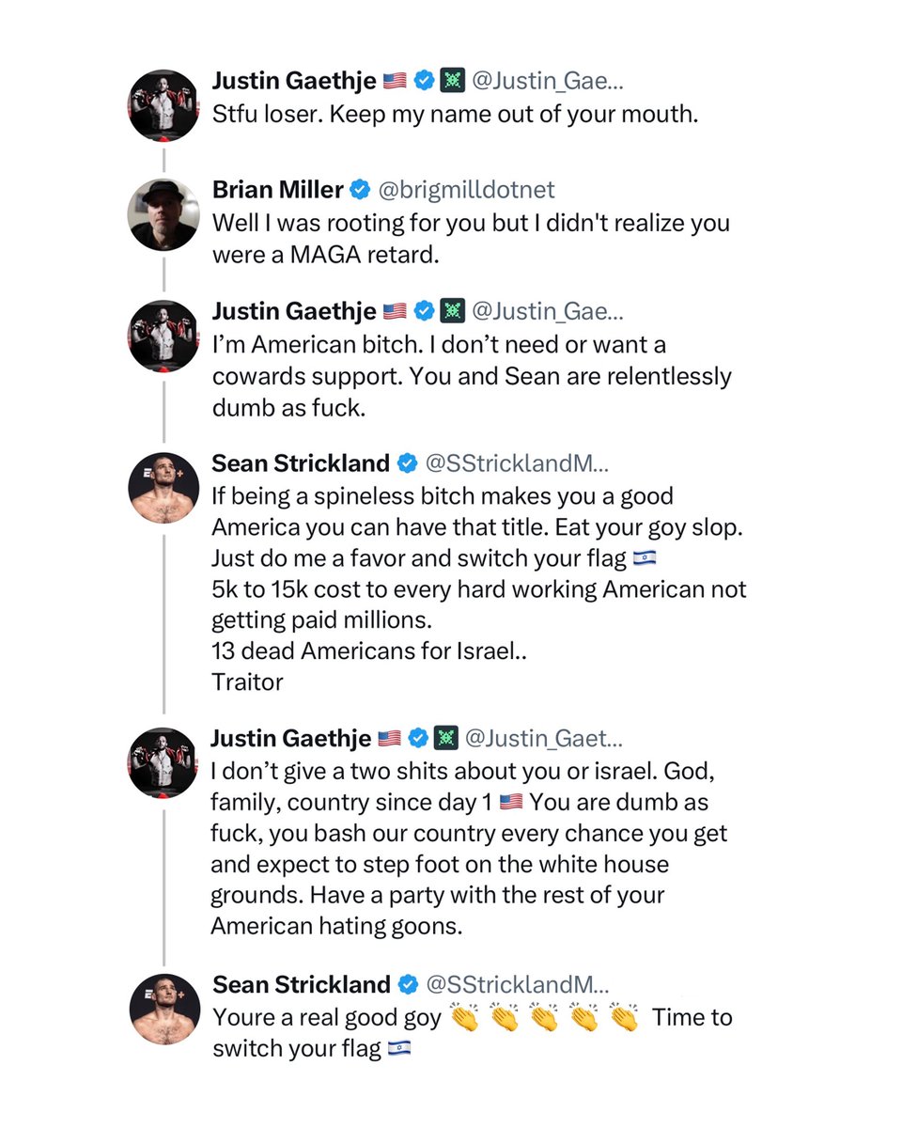Click the first clapping hands emoji
The width and height of the screenshot is (902, 1128).
(x=464, y=1017)
